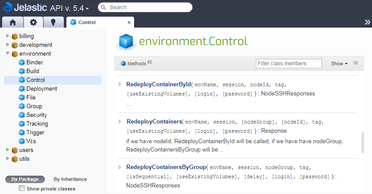Enable Show private classes checkbox
This screenshot has height=194, width=372.
(x=22, y=188)
